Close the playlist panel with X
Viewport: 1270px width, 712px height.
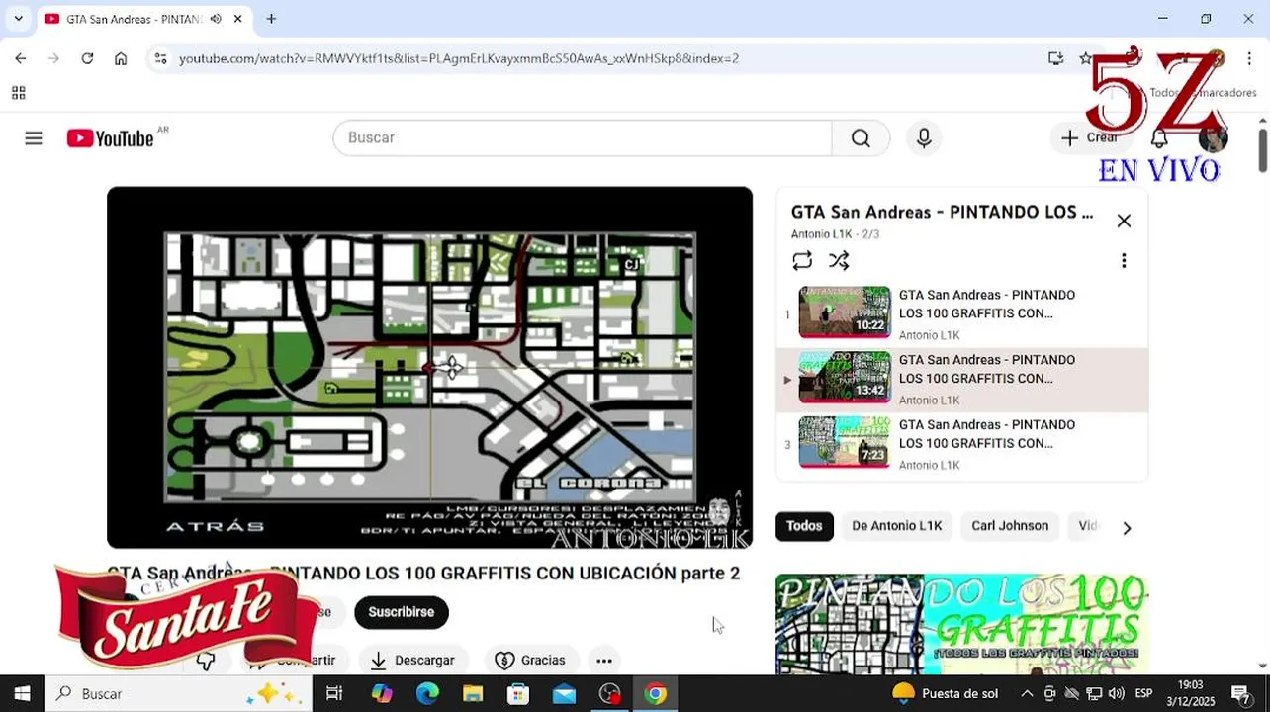click(x=1124, y=221)
